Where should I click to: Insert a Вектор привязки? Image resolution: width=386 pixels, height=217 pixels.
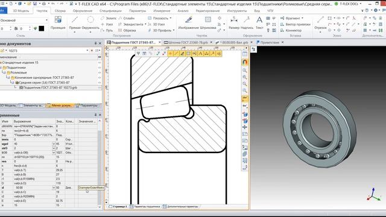point(295,24)
